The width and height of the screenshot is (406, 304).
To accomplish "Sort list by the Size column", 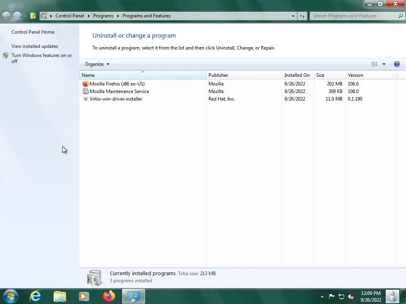I will [329, 75].
